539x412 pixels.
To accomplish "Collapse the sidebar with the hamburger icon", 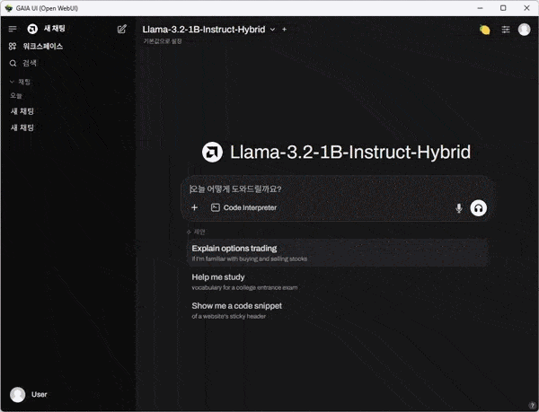I will pos(13,29).
